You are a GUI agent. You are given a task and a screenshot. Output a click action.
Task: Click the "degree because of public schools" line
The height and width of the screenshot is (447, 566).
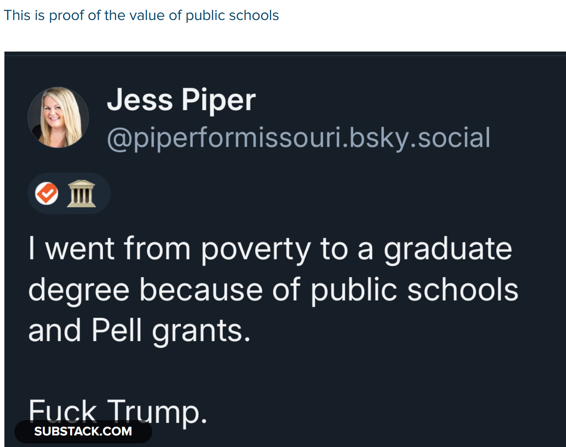(x=273, y=290)
